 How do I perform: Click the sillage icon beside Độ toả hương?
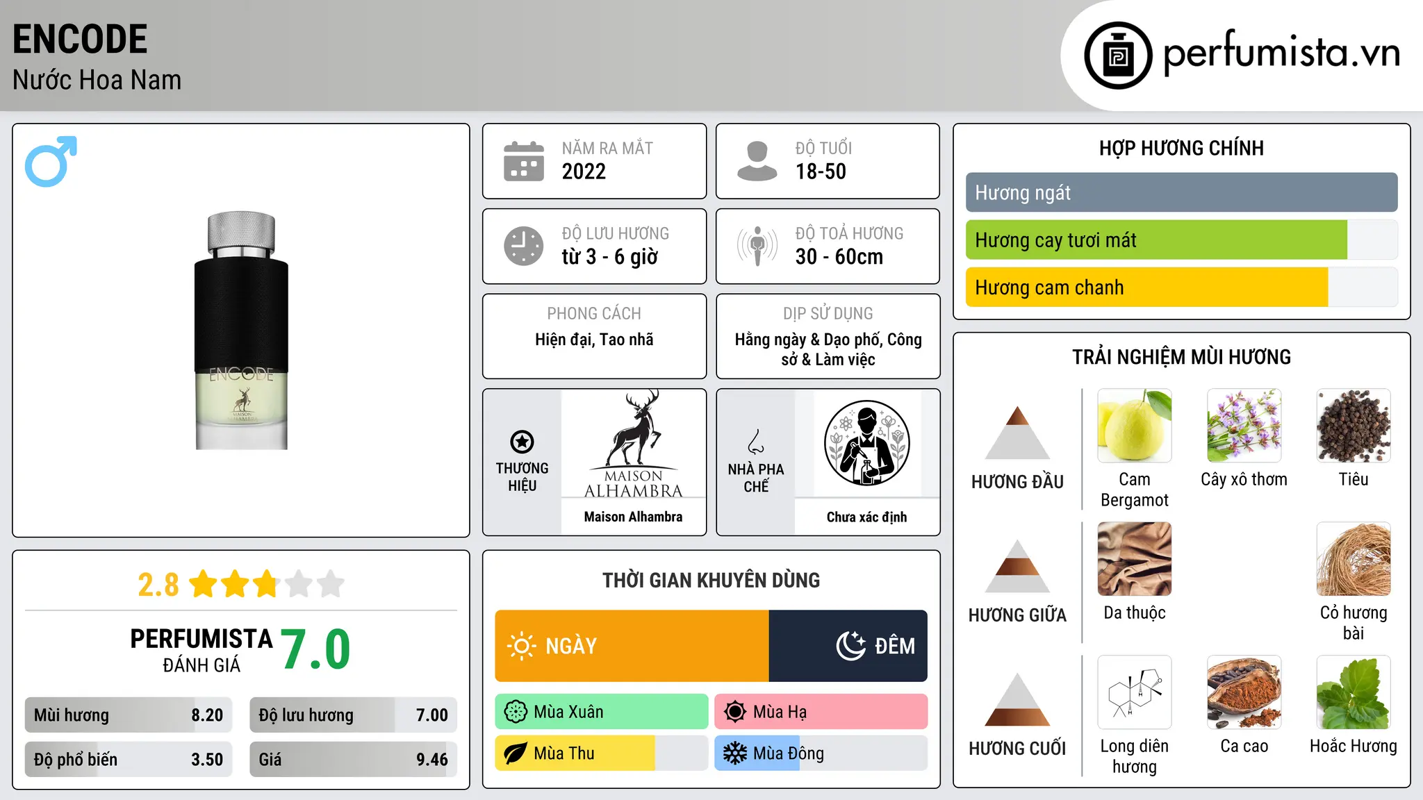(757, 246)
